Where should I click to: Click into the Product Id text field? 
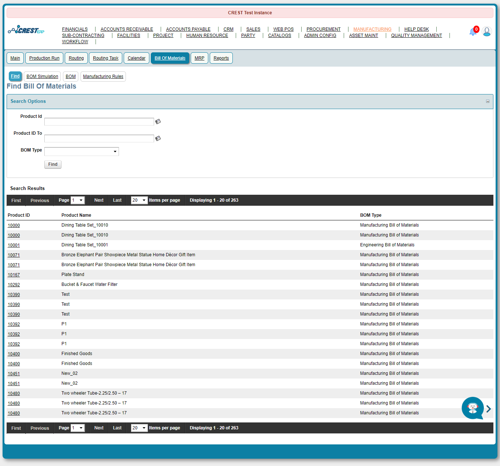coord(99,122)
